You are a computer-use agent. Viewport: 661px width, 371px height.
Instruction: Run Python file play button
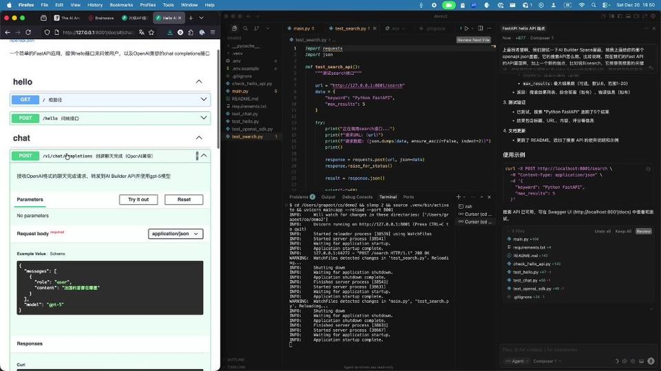[466, 28]
